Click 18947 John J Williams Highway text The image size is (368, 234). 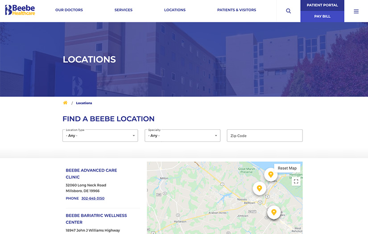93,230
